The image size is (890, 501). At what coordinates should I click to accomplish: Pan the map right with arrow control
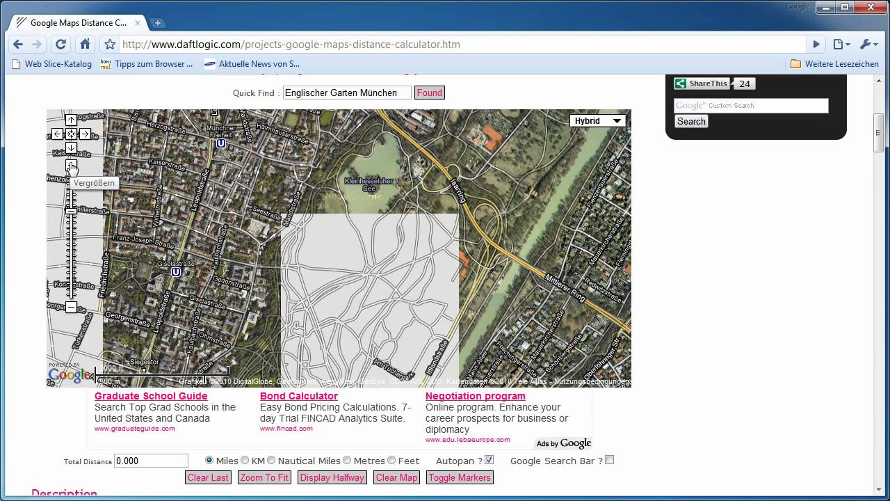(85, 134)
